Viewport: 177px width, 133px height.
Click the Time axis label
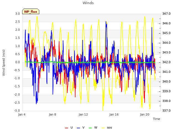tap(157, 119)
